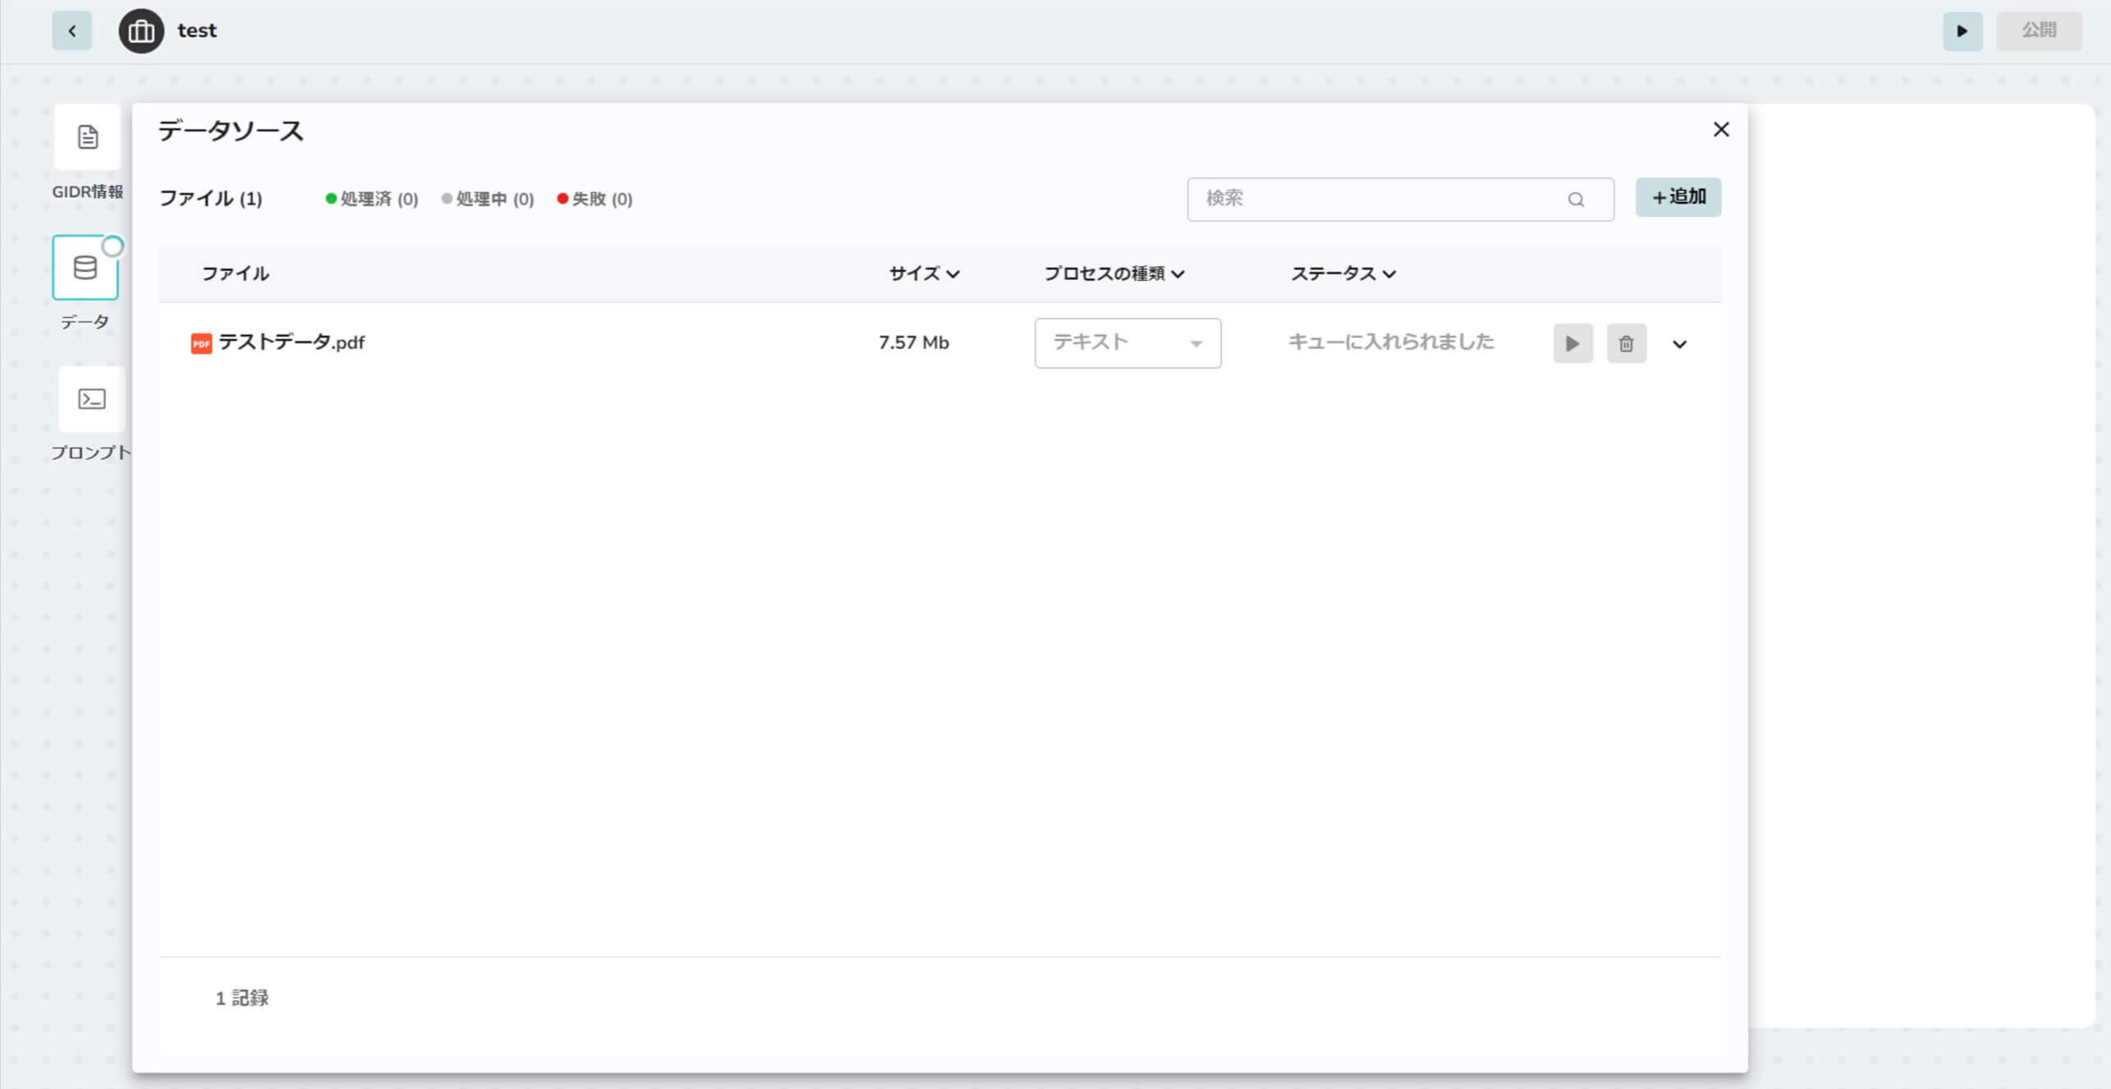
Task: Click the +追加 add button
Action: pyautogui.click(x=1678, y=198)
